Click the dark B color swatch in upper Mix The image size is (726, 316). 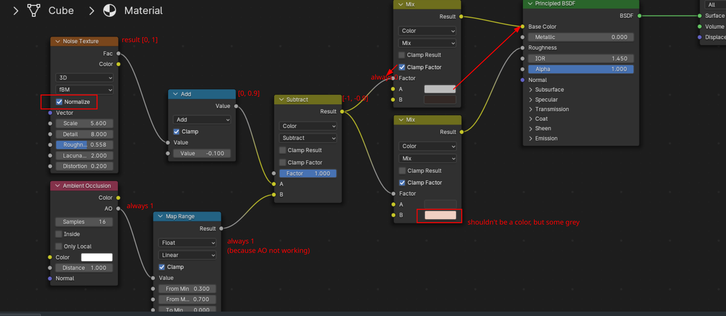coord(440,100)
